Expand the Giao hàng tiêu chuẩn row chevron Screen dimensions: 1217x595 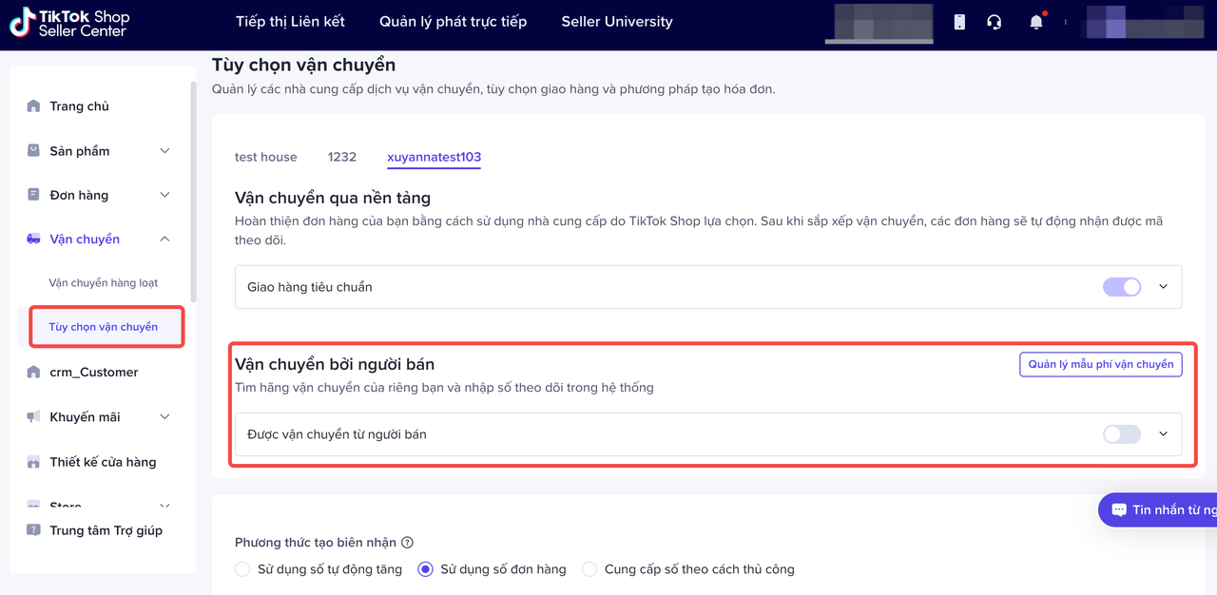click(x=1163, y=287)
